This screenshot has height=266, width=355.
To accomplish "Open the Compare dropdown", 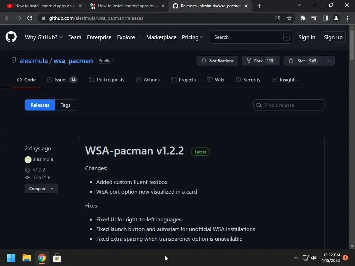I will click(41, 188).
